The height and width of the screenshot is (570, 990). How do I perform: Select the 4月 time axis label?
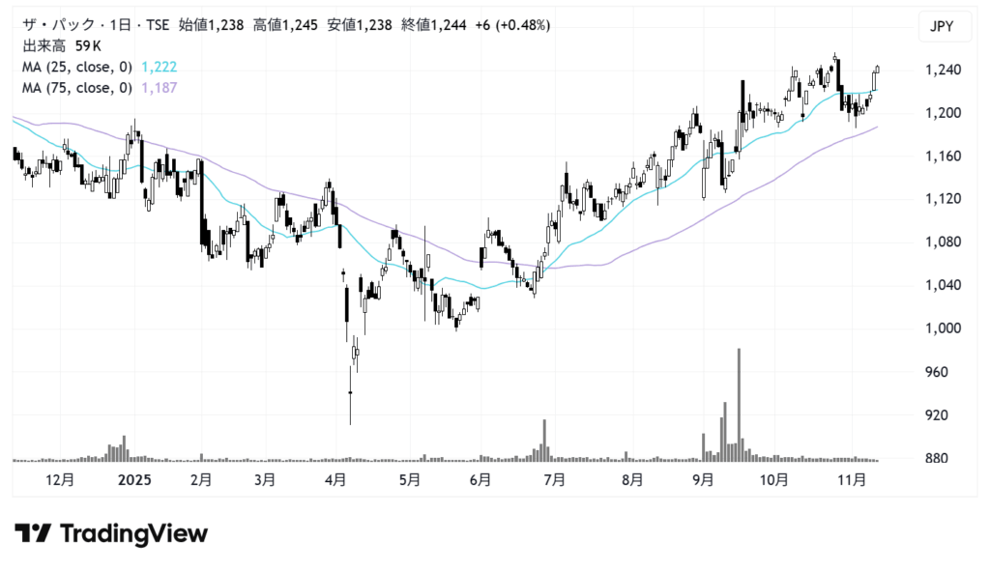(x=335, y=479)
